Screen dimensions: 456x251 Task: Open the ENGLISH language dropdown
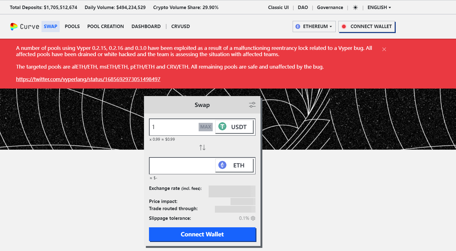379,7
